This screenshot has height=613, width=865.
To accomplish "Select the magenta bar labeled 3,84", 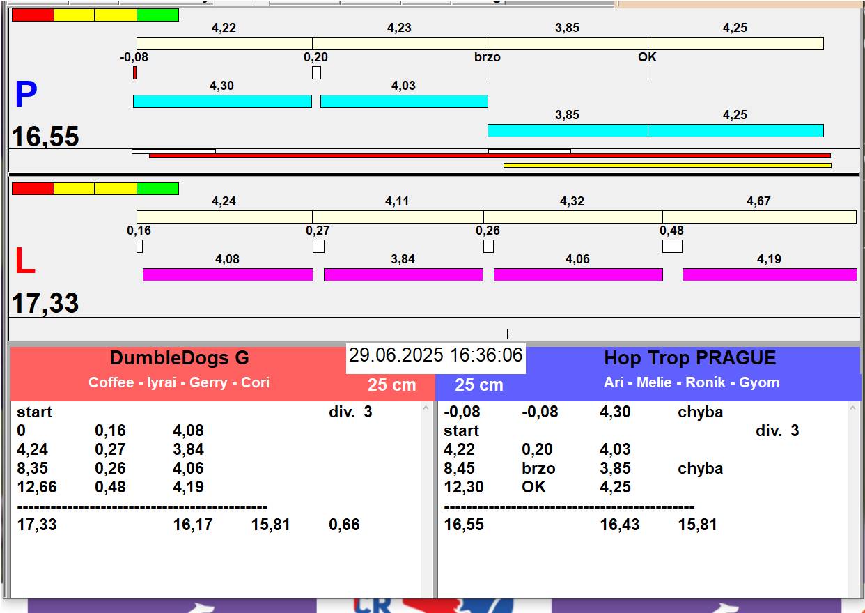I will pyautogui.click(x=403, y=274).
